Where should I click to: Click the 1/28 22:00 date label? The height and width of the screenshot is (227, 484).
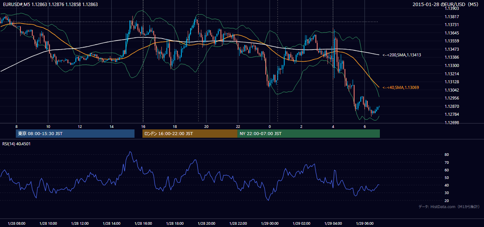238,224
